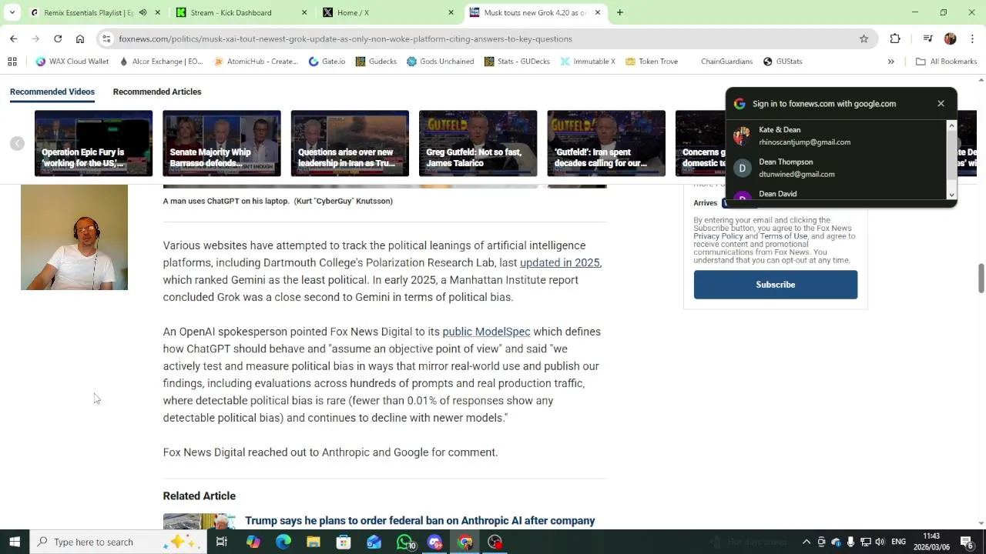
Task: Open File Explorer from the taskbar
Action: [x=314, y=542]
